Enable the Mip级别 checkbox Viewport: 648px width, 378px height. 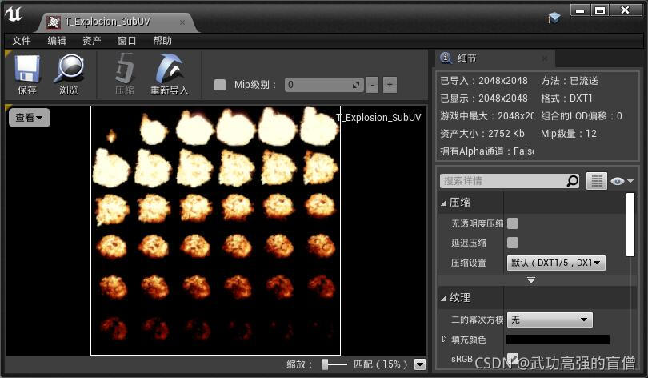pyautogui.click(x=220, y=85)
